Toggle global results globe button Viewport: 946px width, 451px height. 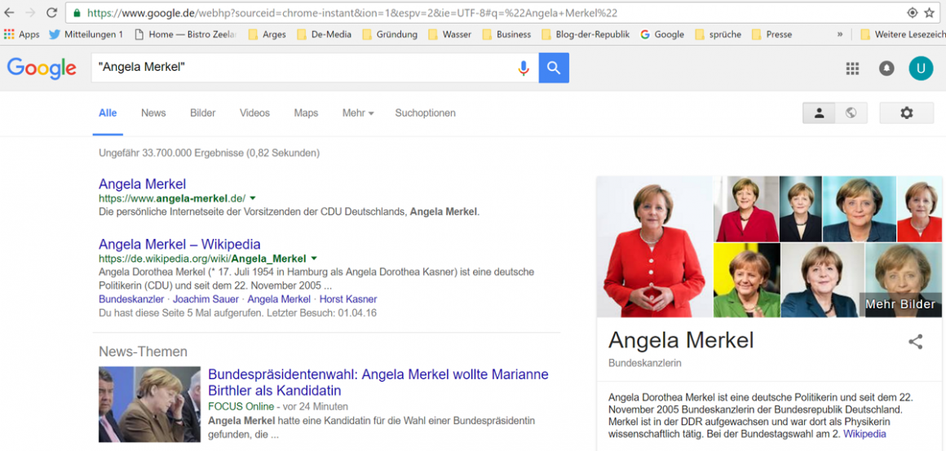coord(851,113)
